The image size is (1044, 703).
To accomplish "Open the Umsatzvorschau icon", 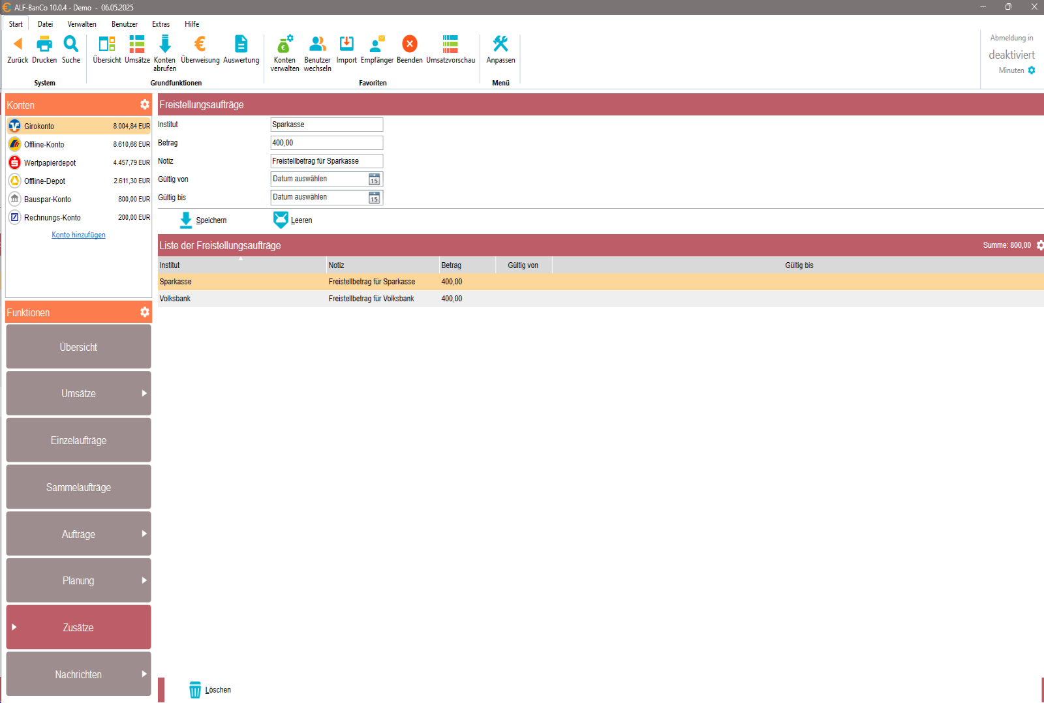I will 450,44.
